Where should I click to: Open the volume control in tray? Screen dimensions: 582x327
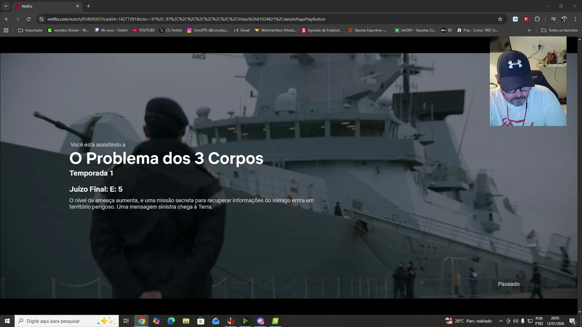coord(515,321)
